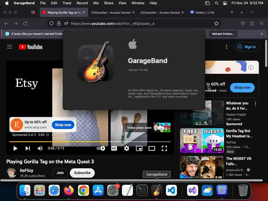The width and height of the screenshot is (268, 201).
Task: Open a new Firefox tab
Action: [x=242, y=13]
